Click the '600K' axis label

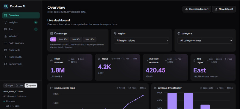[160, 92]
